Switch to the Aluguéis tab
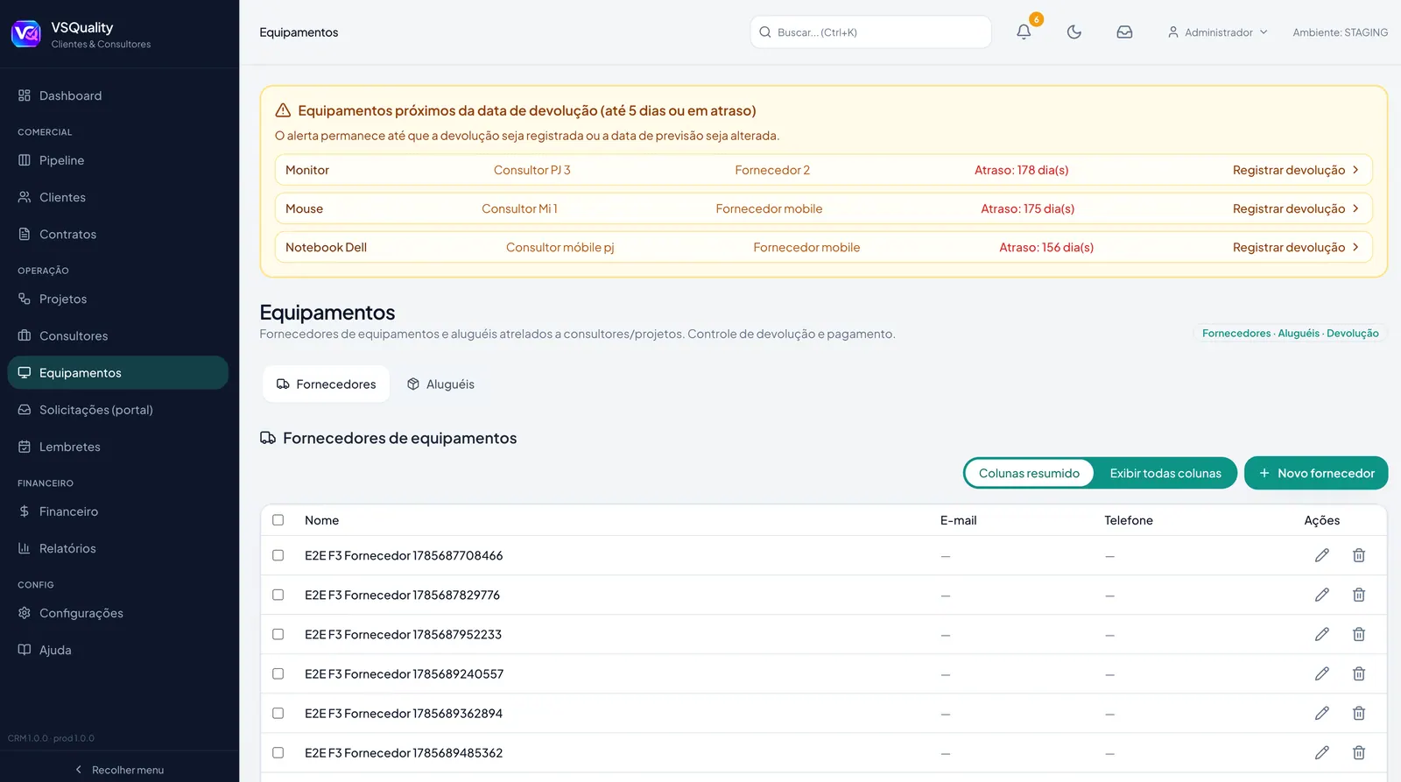Image resolution: width=1401 pixels, height=782 pixels. pos(440,384)
